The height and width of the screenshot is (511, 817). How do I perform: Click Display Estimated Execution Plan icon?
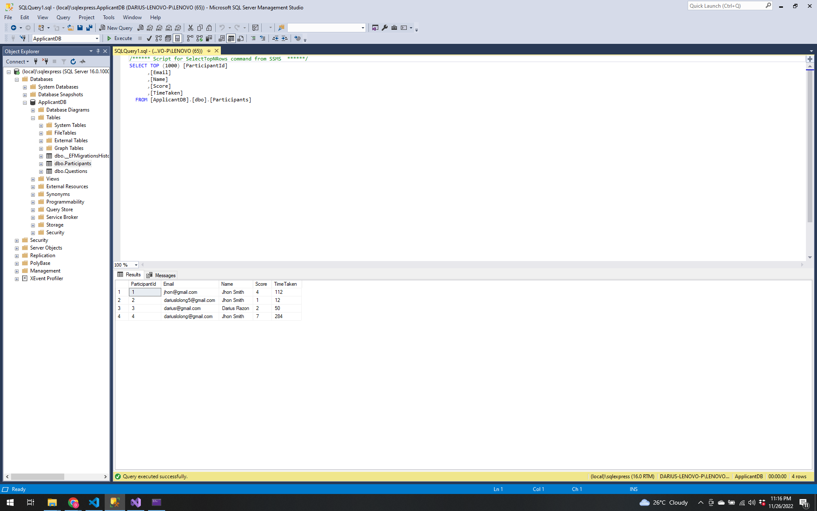pyautogui.click(x=159, y=38)
